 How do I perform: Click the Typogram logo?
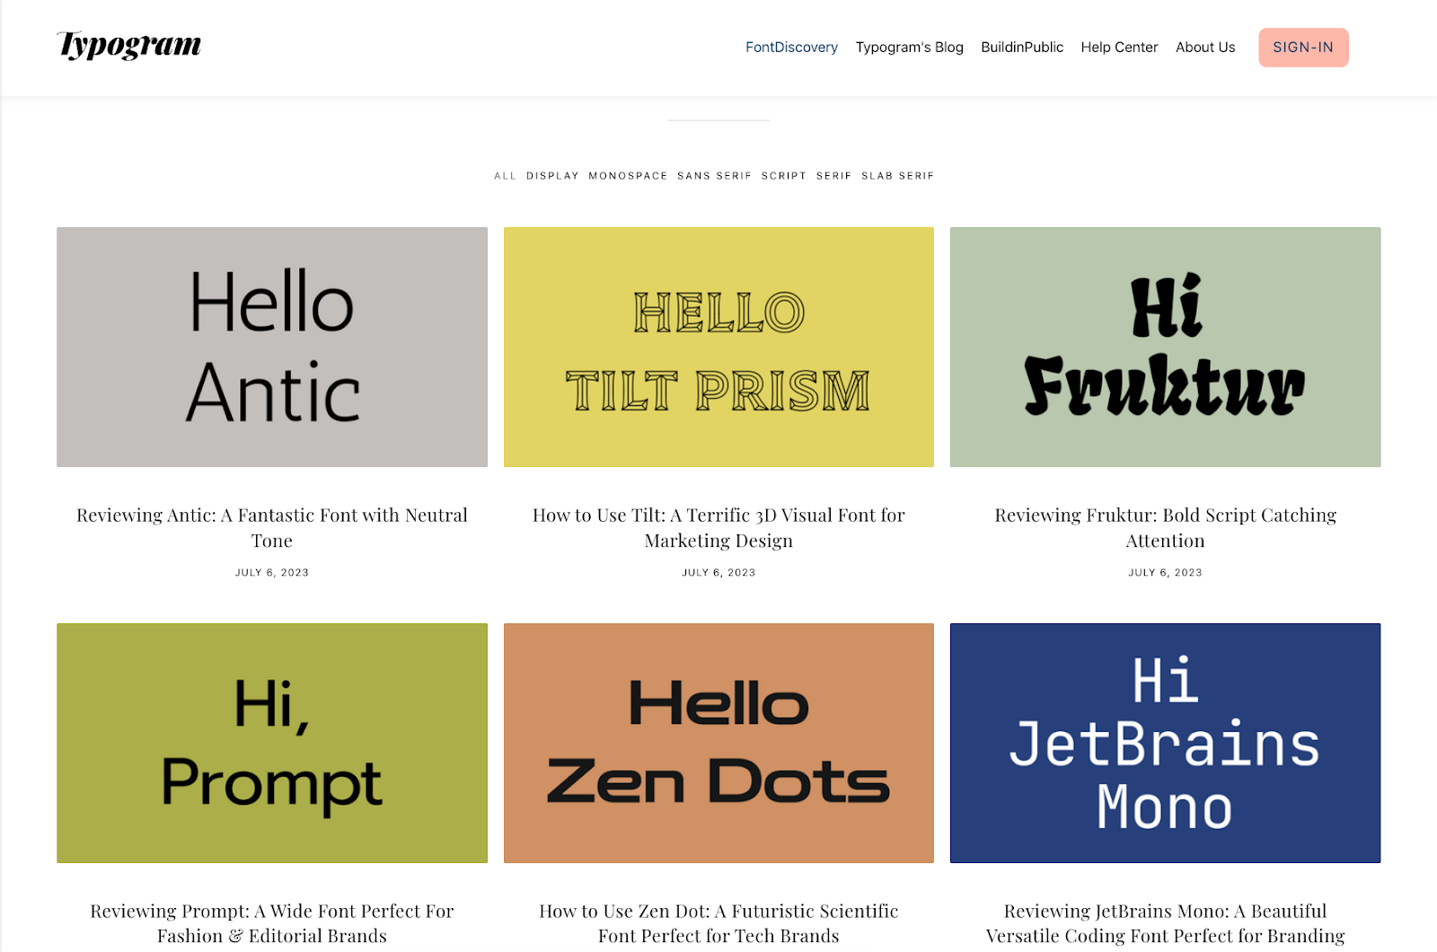(128, 44)
